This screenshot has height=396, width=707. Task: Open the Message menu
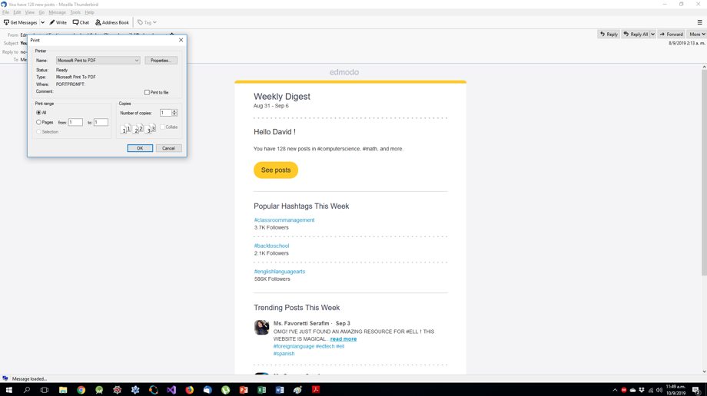[x=57, y=12]
